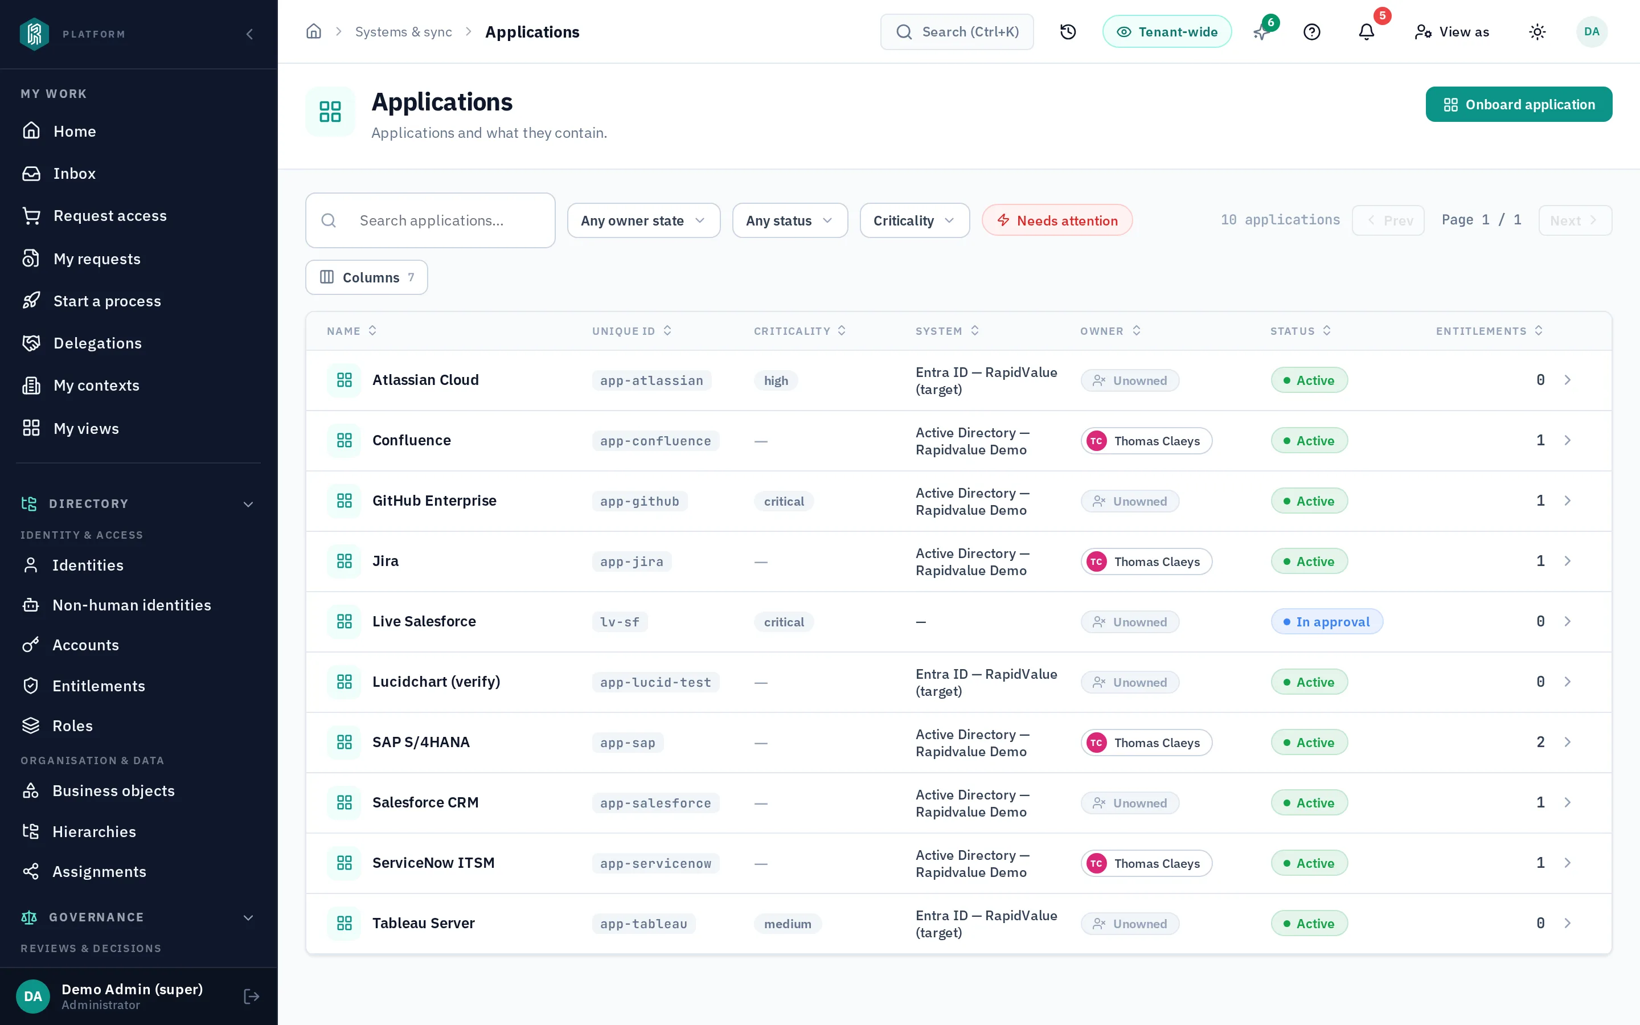Click the Assignments share icon
This screenshot has width=1640, height=1025.
coord(31,871)
